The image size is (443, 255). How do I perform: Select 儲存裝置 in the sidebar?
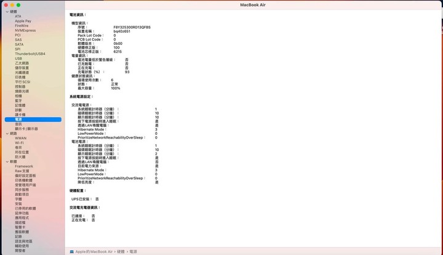[22, 68]
